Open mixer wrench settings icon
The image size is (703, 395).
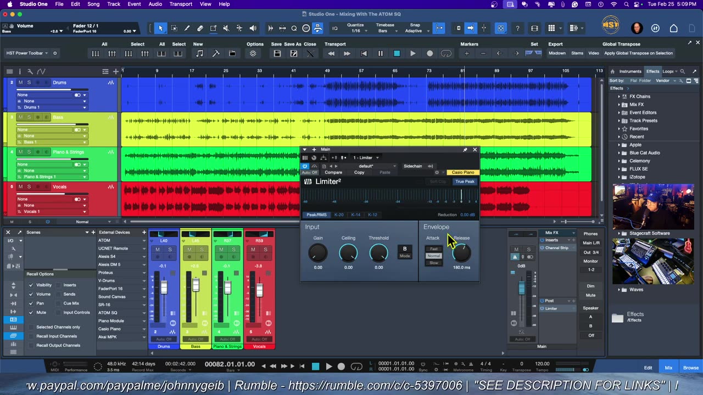coord(14,249)
